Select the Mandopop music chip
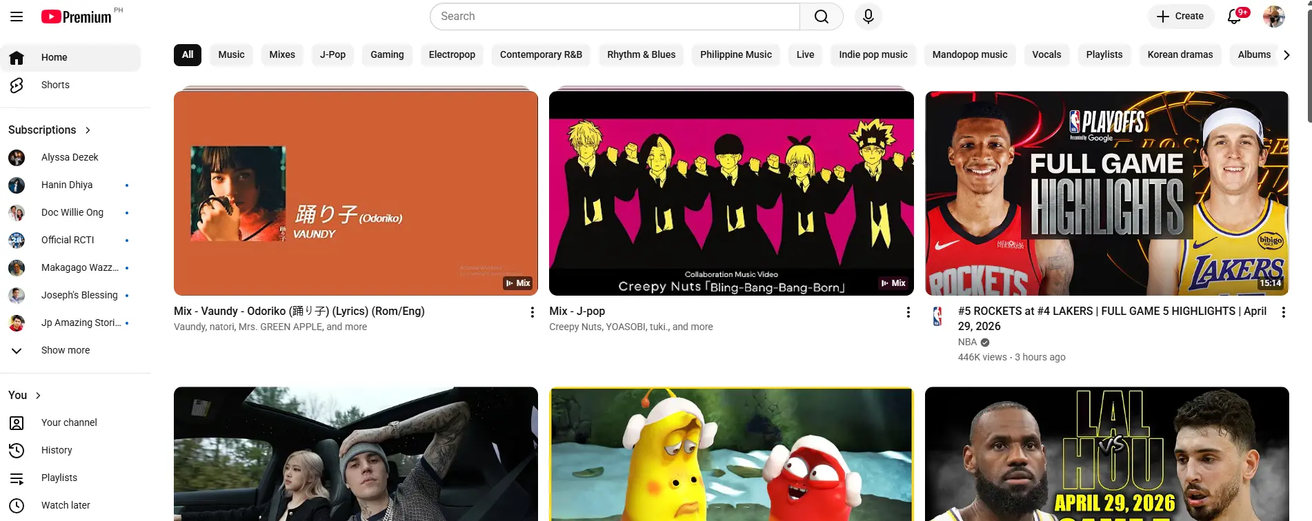The height and width of the screenshot is (521, 1312). coord(969,54)
